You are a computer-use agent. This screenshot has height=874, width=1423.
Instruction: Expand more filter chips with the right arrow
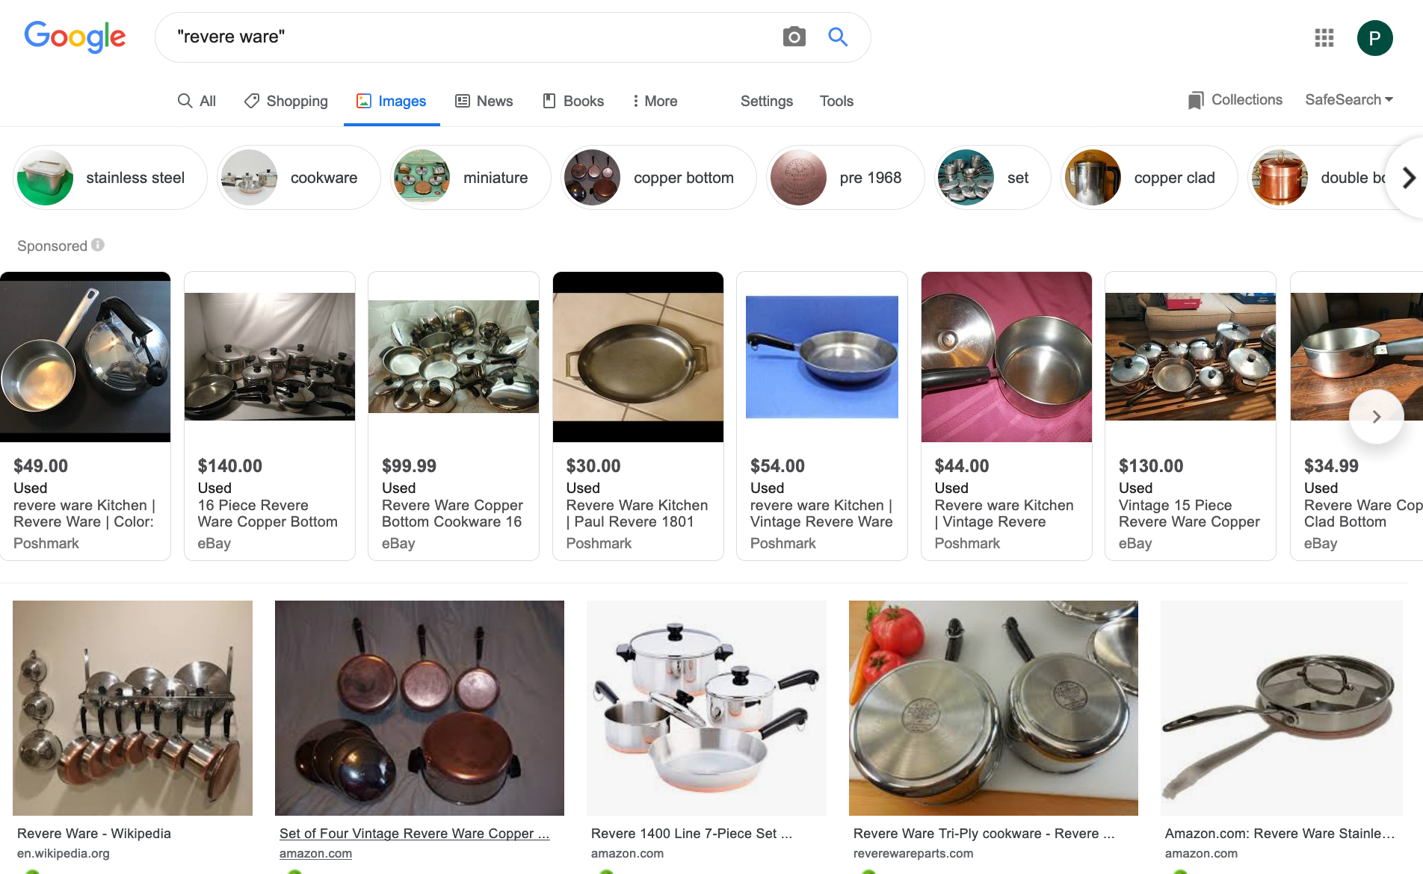tap(1408, 178)
